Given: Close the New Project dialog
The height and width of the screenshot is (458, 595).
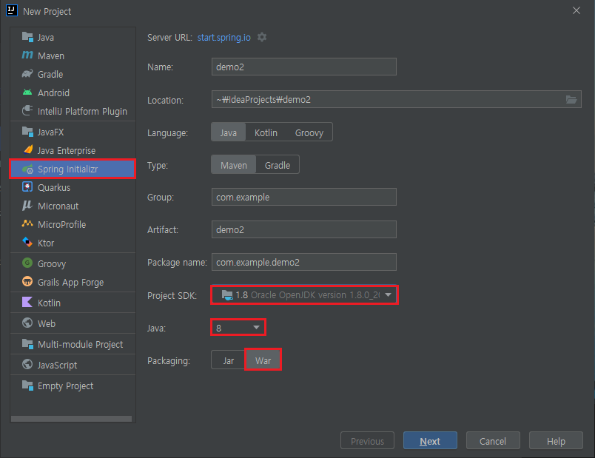Looking at the screenshot, I should [576, 10].
